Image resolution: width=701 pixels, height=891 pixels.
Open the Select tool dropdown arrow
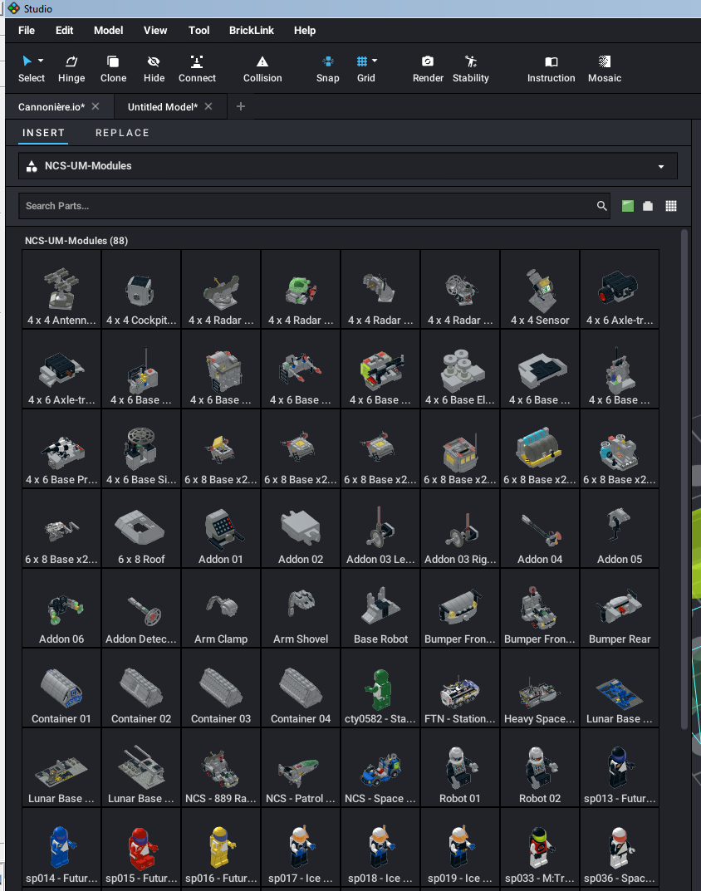[x=41, y=61]
